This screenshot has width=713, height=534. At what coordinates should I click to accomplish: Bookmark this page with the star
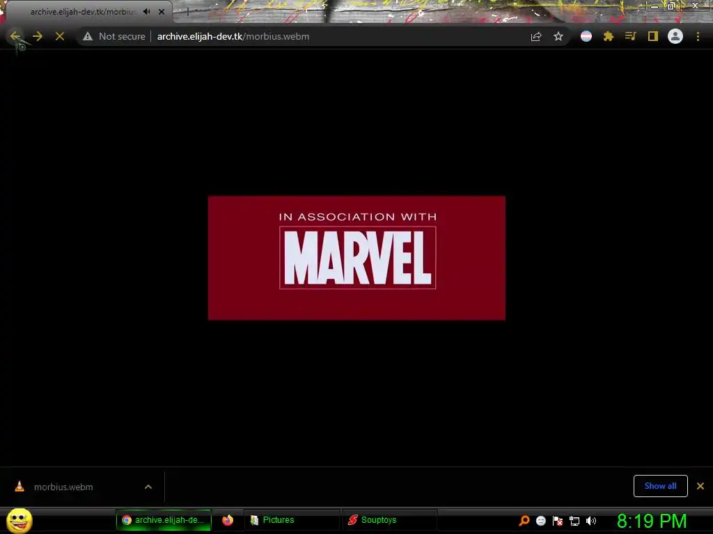(x=558, y=36)
